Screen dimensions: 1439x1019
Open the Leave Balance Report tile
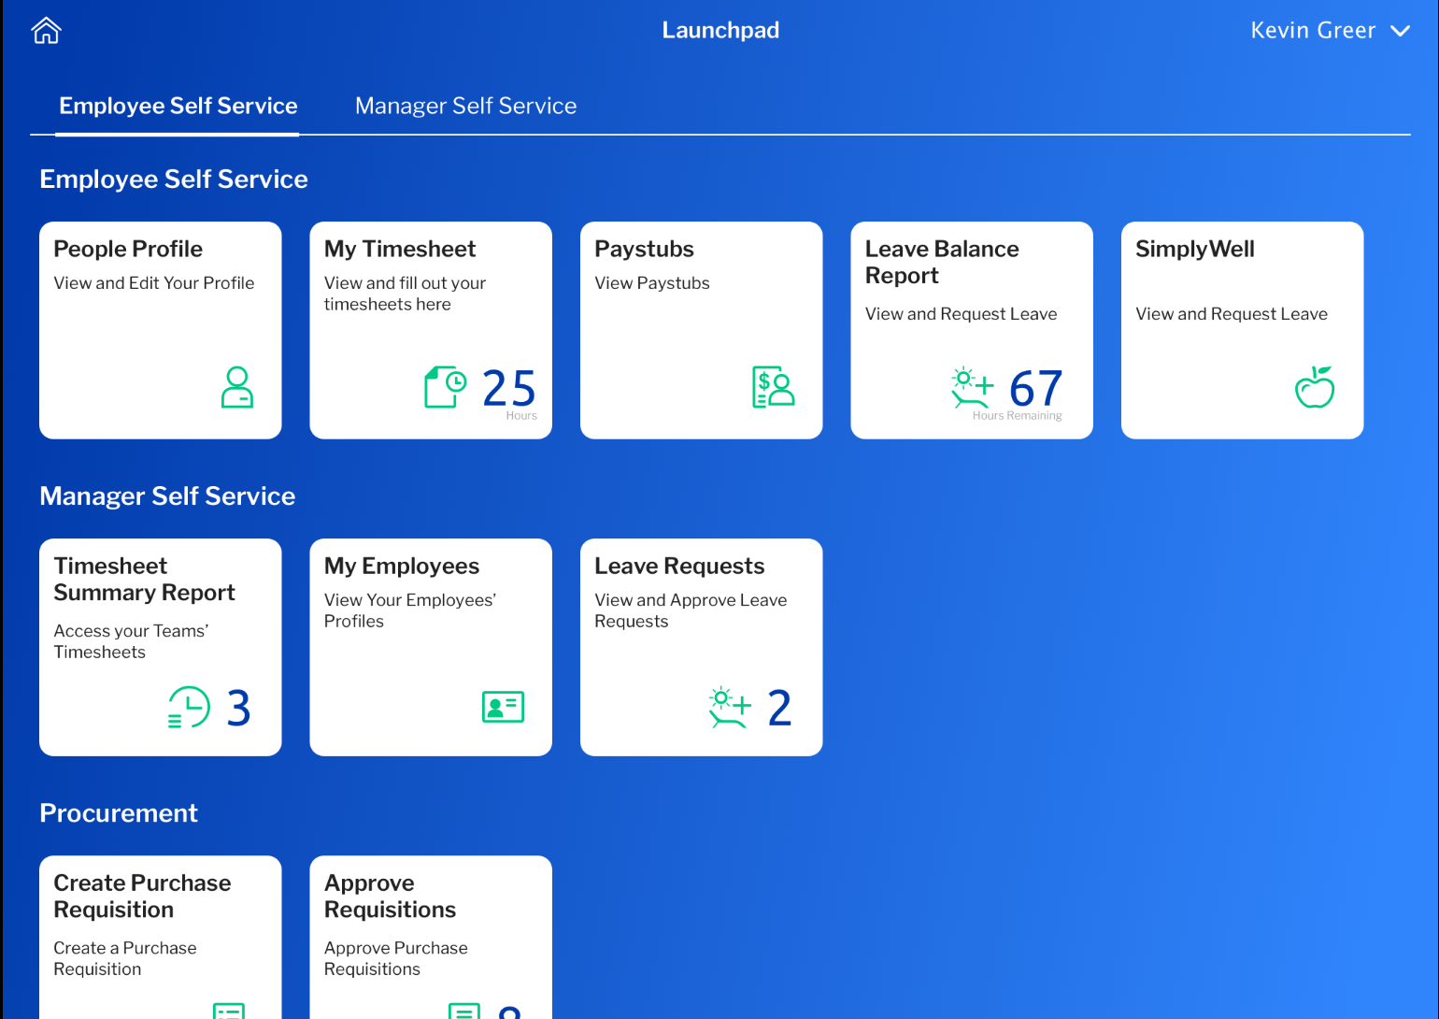point(972,330)
